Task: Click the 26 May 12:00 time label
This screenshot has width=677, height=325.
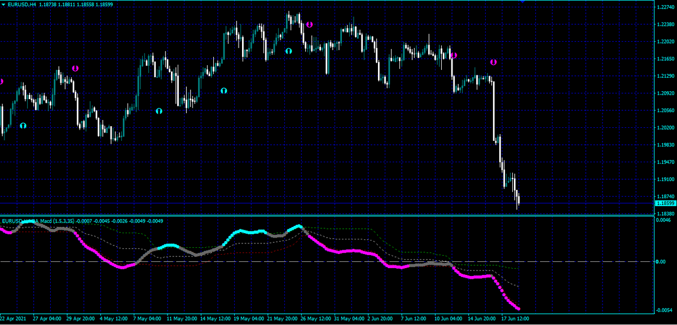Action: (315, 319)
